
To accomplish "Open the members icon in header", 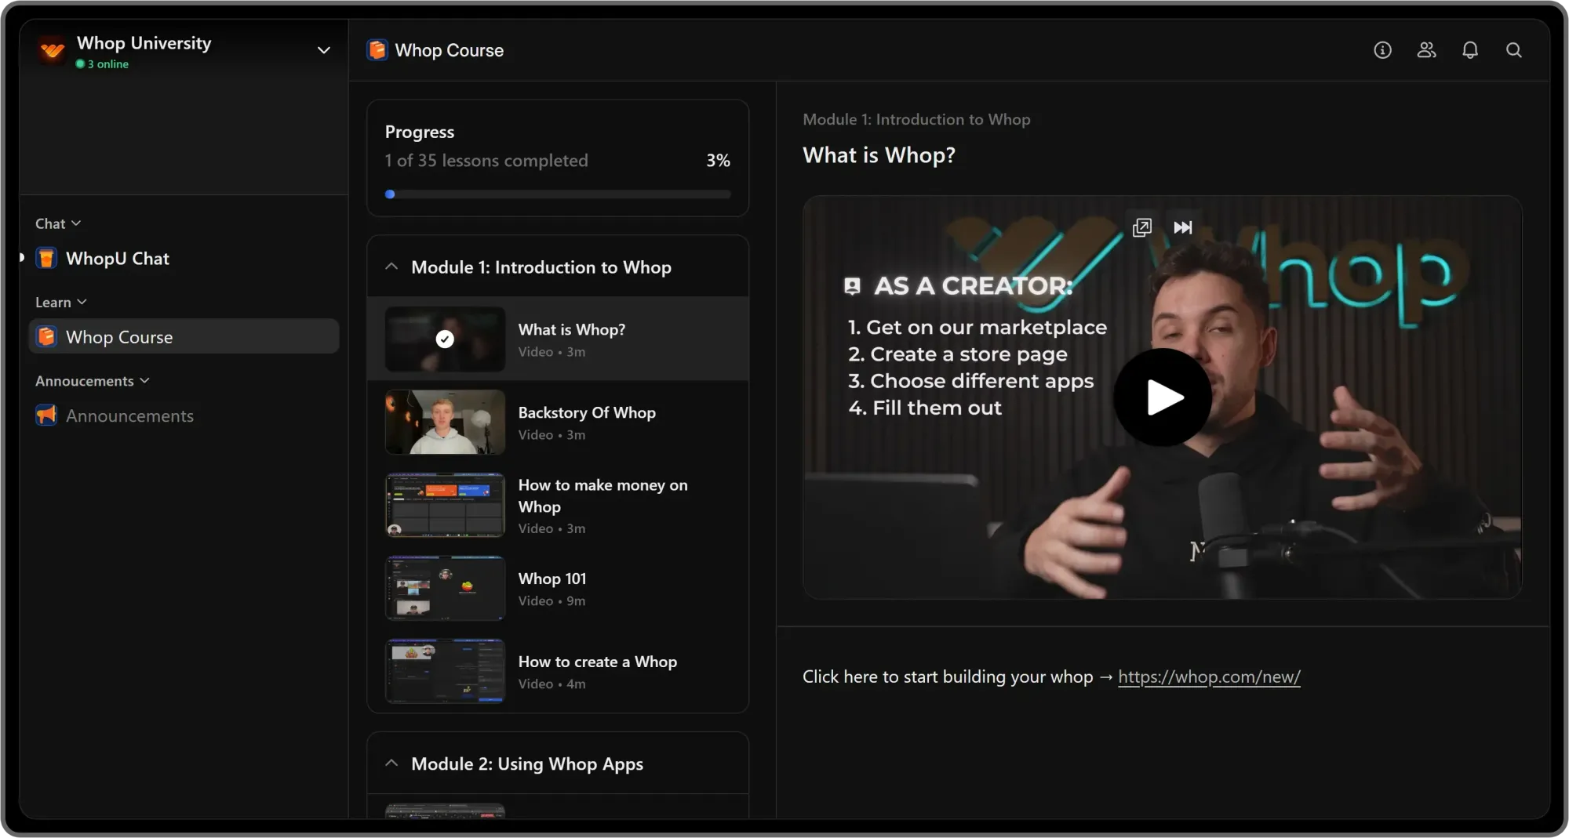I will click(x=1426, y=50).
